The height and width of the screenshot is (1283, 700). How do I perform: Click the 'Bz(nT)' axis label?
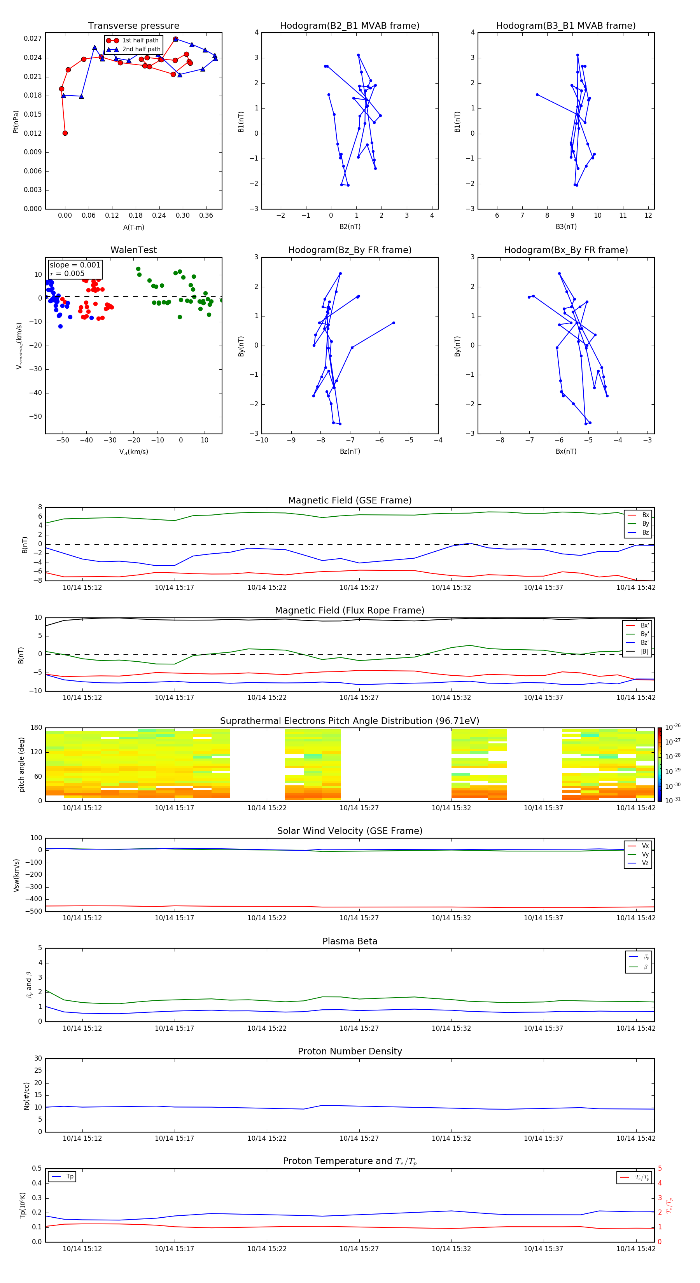pyautogui.click(x=350, y=451)
